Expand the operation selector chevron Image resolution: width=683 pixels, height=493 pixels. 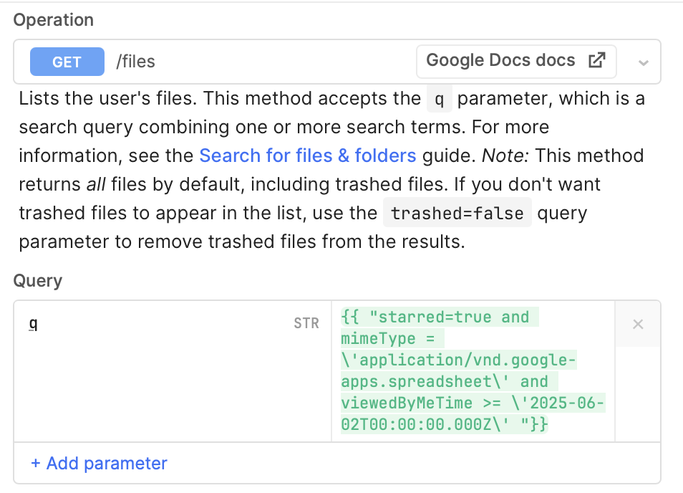pos(644,63)
